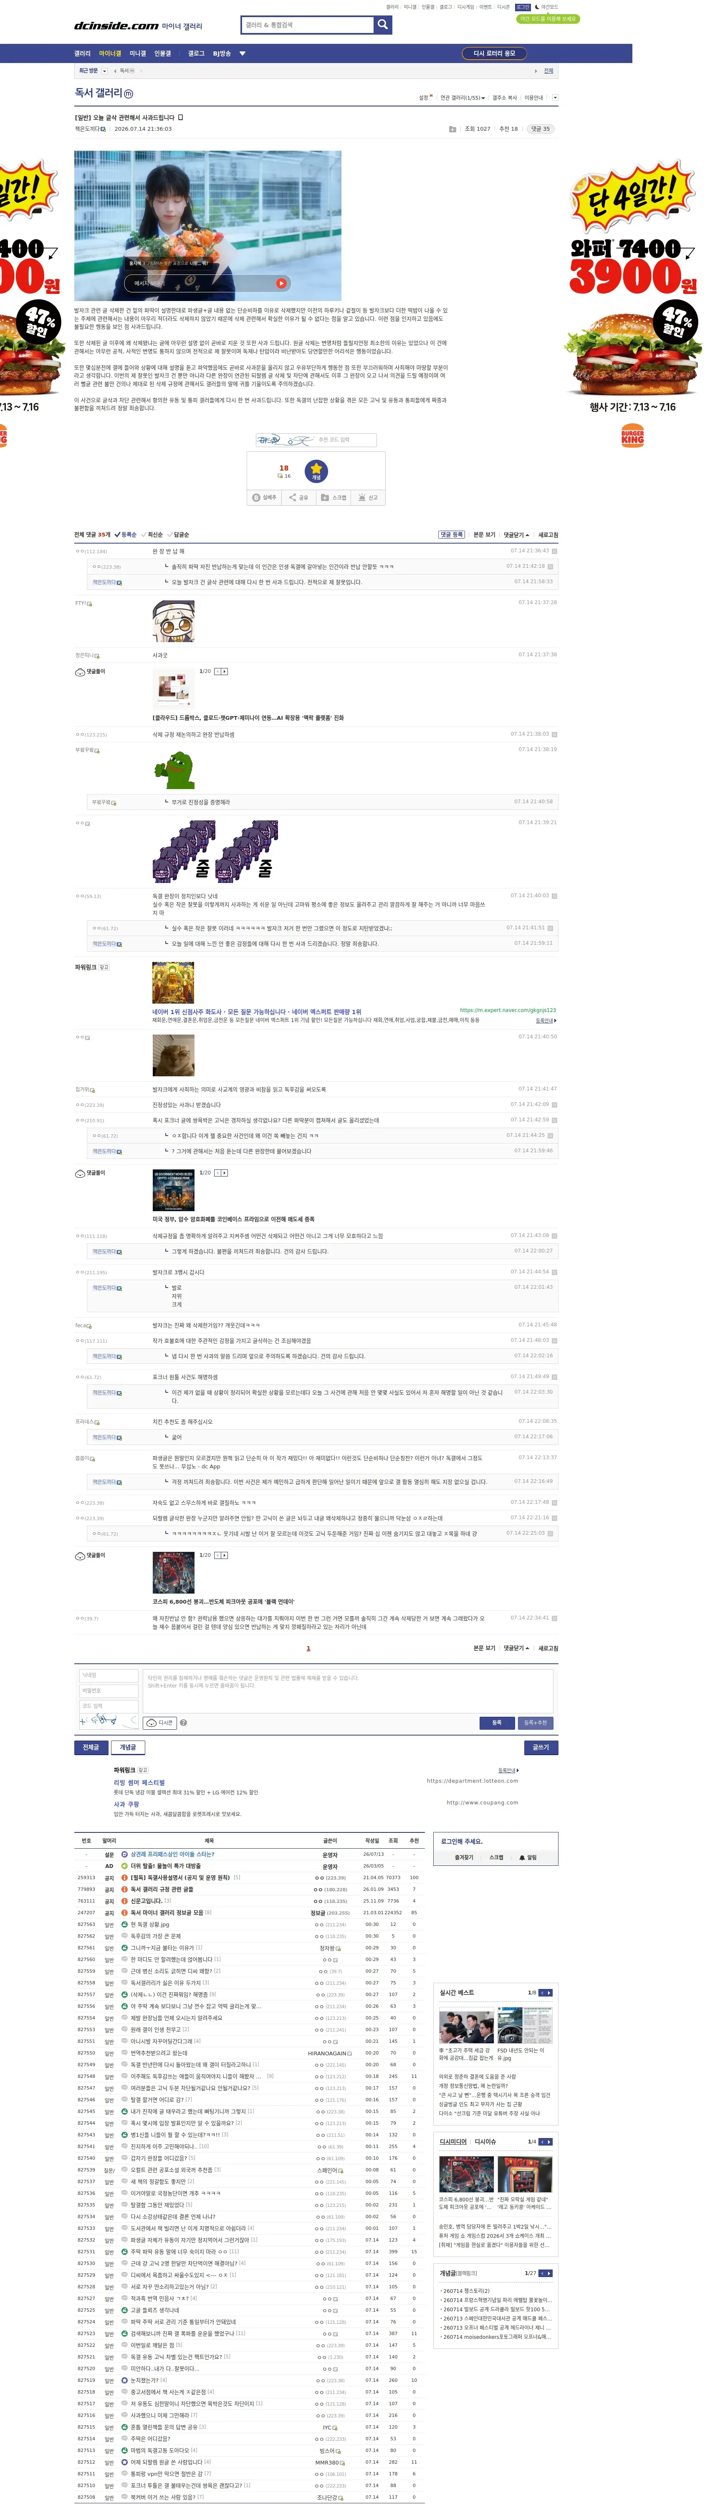The image size is (710, 2505).
Task: Open 미니갤 in the navy navigation bar
Action: click(x=137, y=53)
